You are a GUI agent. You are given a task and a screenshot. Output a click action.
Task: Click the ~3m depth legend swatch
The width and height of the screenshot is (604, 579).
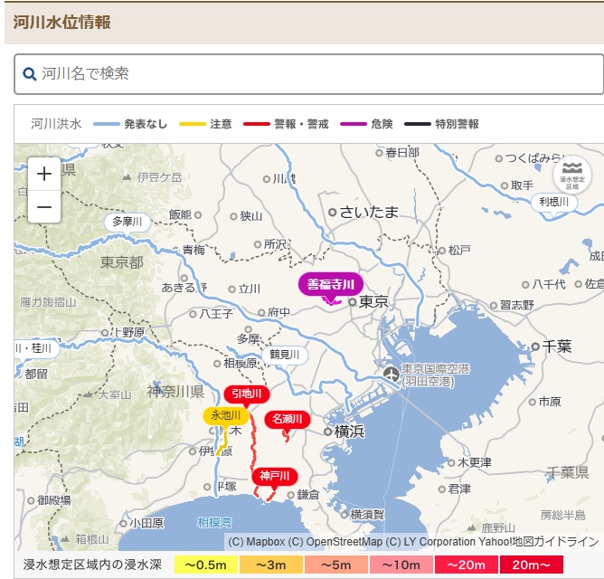click(x=270, y=565)
